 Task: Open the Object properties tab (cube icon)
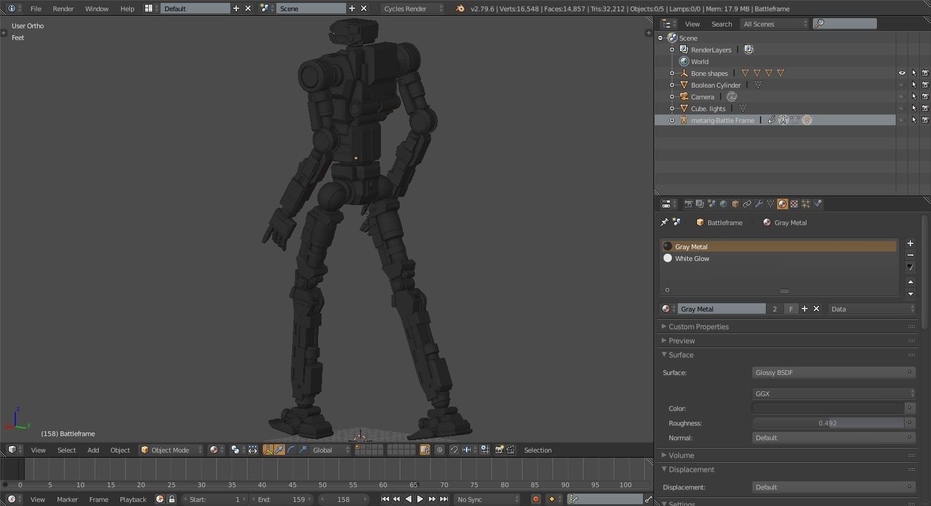(735, 204)
